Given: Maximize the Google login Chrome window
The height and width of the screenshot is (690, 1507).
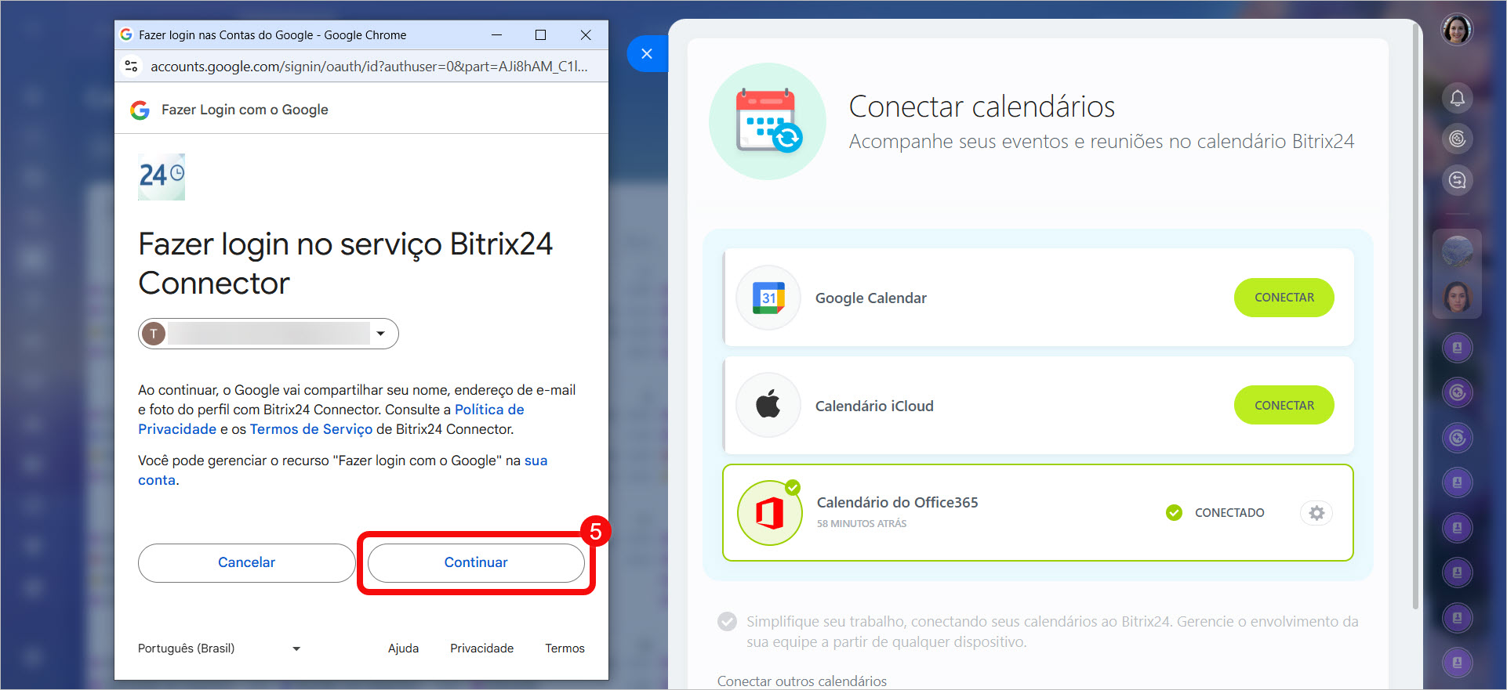Looking at the screenshot, I should pyautogui.click(x=540, y=35).
